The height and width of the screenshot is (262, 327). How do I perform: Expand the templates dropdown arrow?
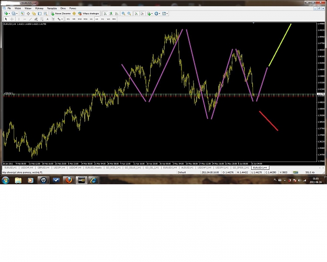pyautogui.click(x=167, y=14)
